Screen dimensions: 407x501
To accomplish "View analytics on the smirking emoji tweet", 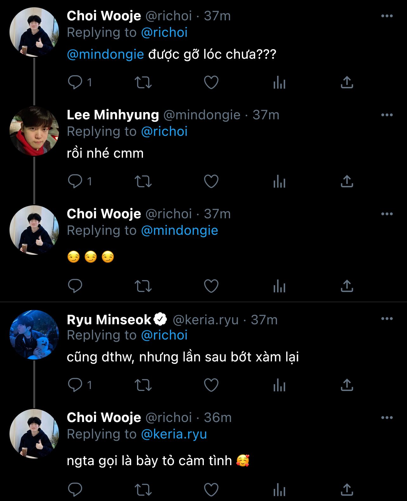I will tap(279, 286).
